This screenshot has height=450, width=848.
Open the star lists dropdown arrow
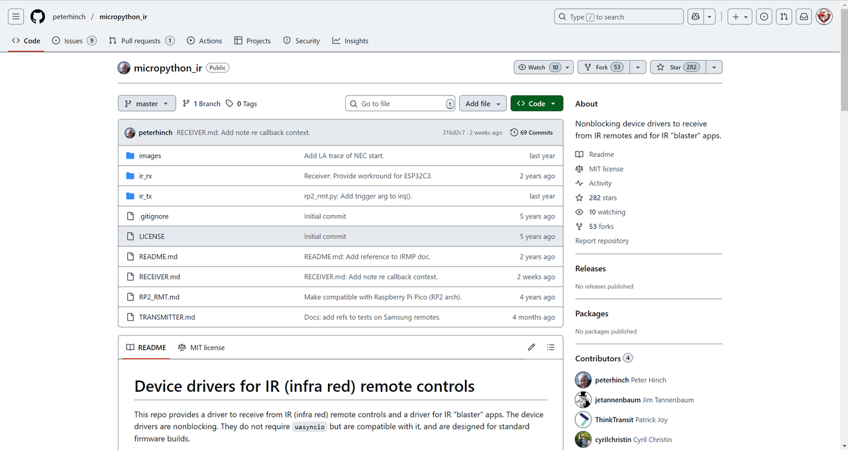714,67
